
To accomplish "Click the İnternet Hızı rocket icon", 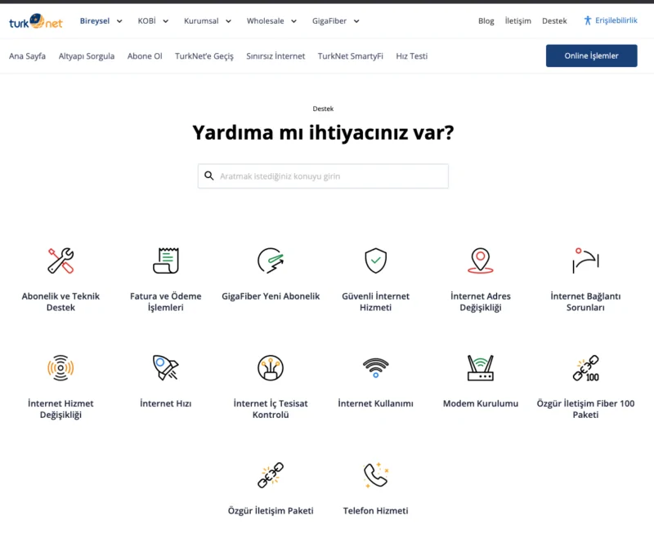I will [166, 367].
